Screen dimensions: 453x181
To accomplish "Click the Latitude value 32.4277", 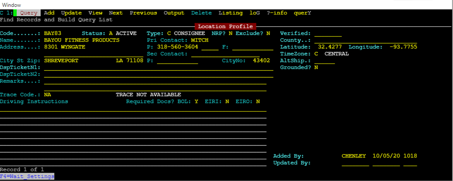I will click(329, 47).
